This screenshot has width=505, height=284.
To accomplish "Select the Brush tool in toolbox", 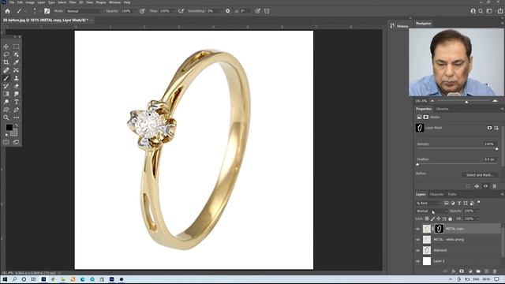I will click(6, 78).
